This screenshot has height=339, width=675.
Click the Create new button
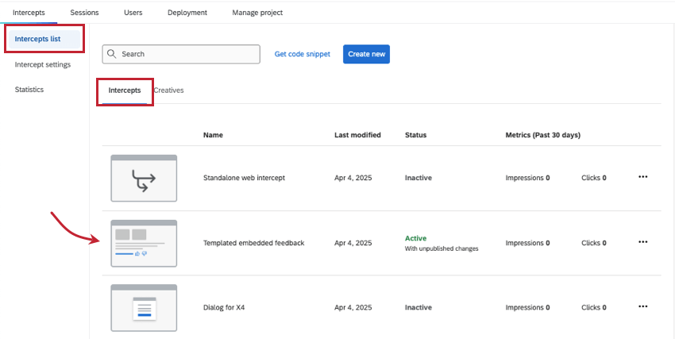coord(366,54)
